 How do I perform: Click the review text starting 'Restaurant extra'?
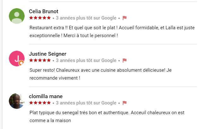click(x=112, y=31)
